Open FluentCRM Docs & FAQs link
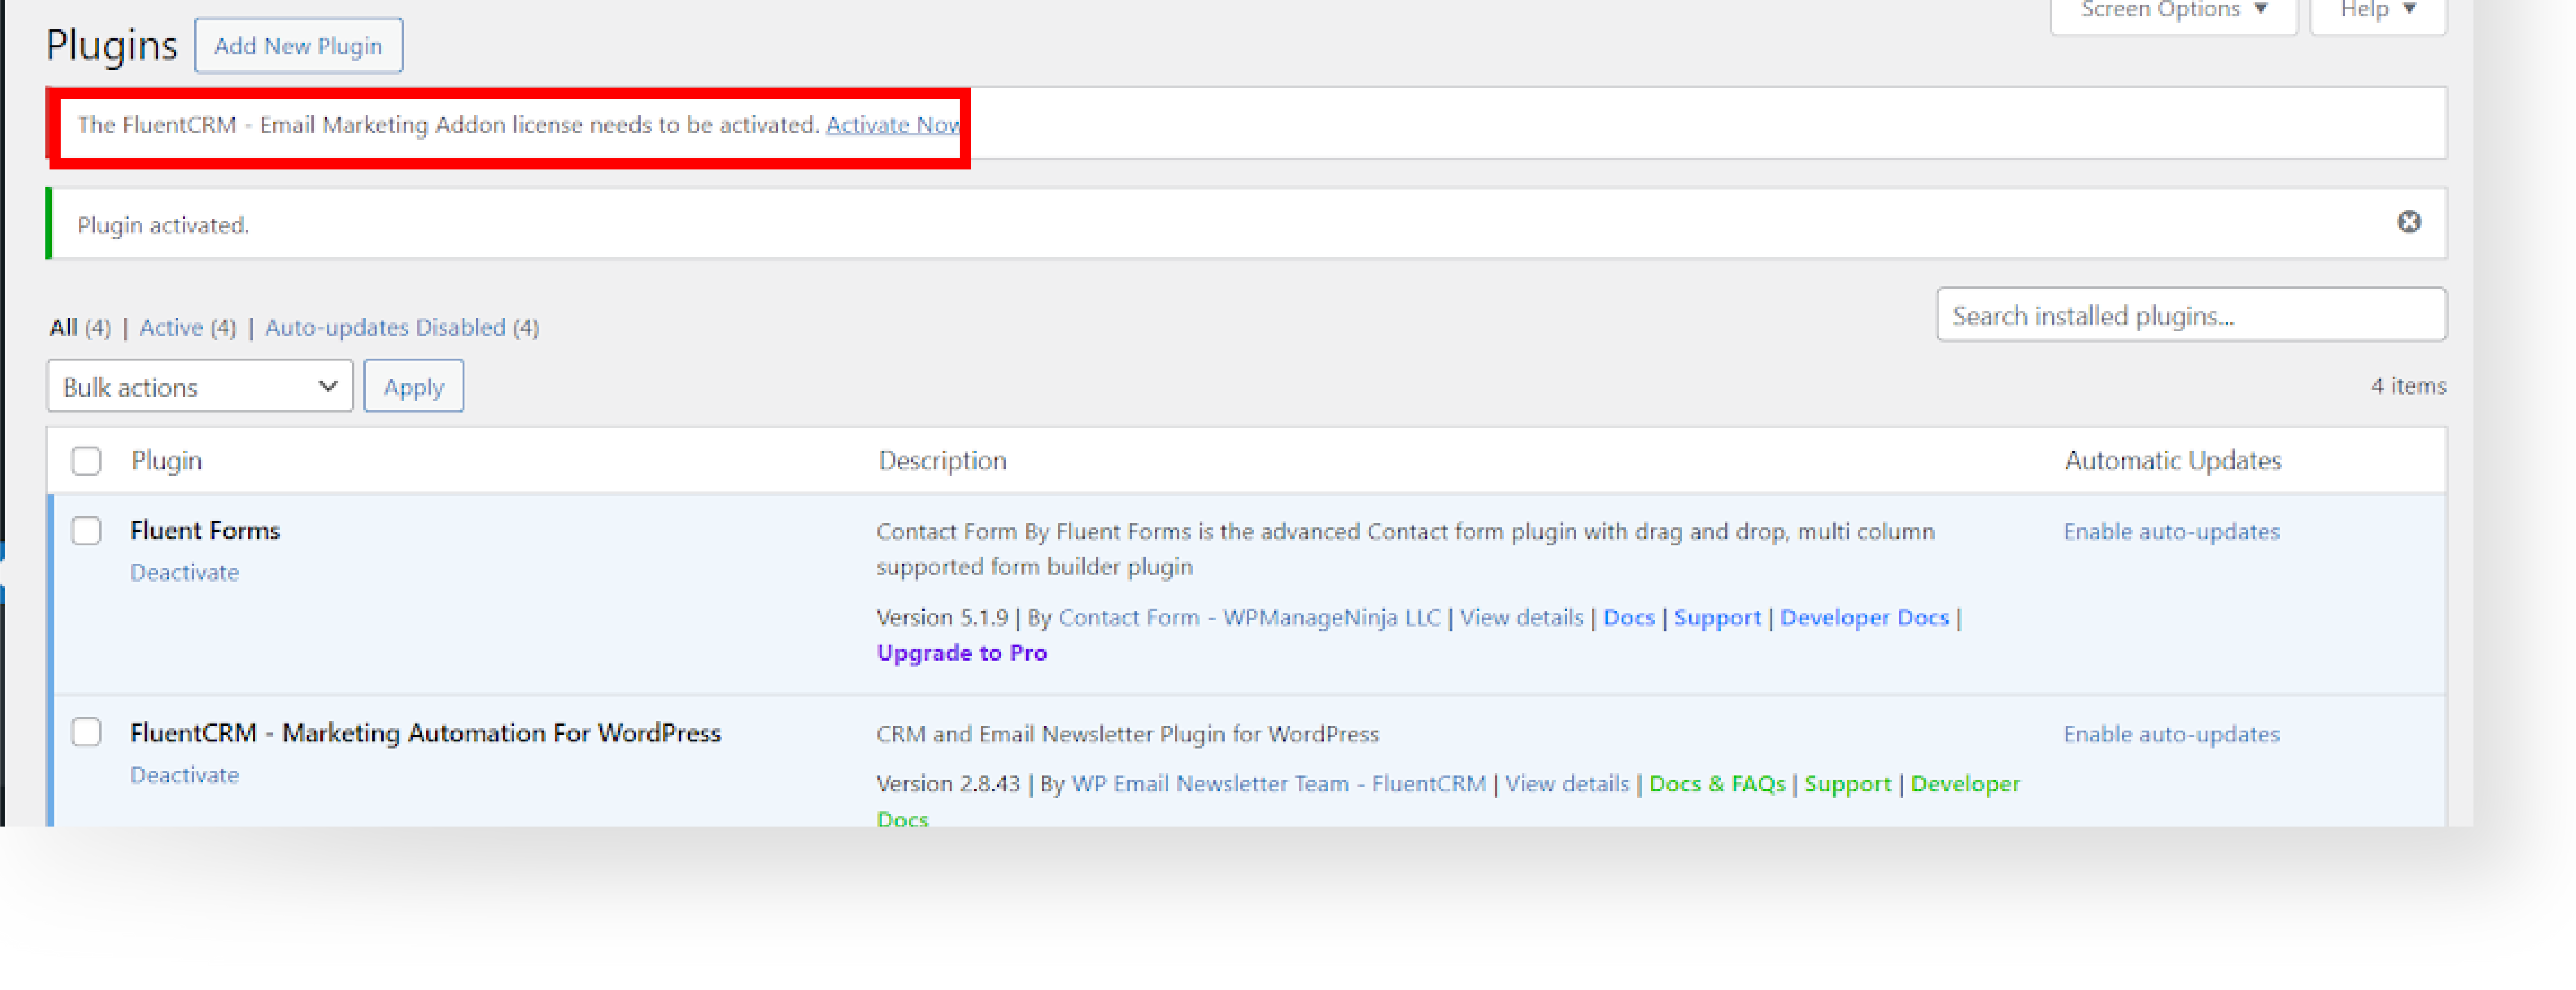The height and width of the screenshot is (990, 2576). (x=1717, y=784)
